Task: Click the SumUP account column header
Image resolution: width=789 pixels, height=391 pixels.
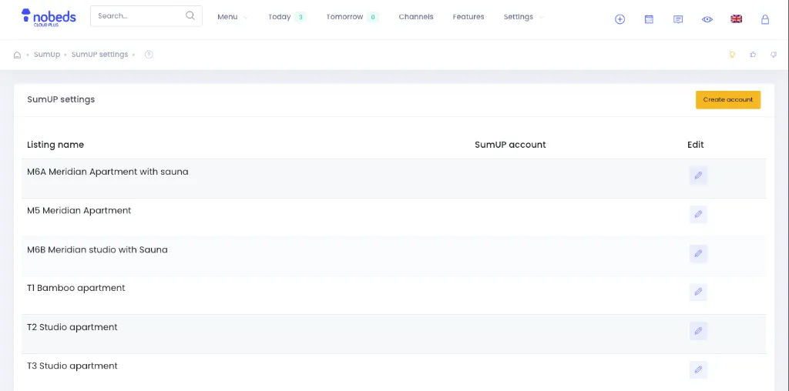Action: point(510,145)
